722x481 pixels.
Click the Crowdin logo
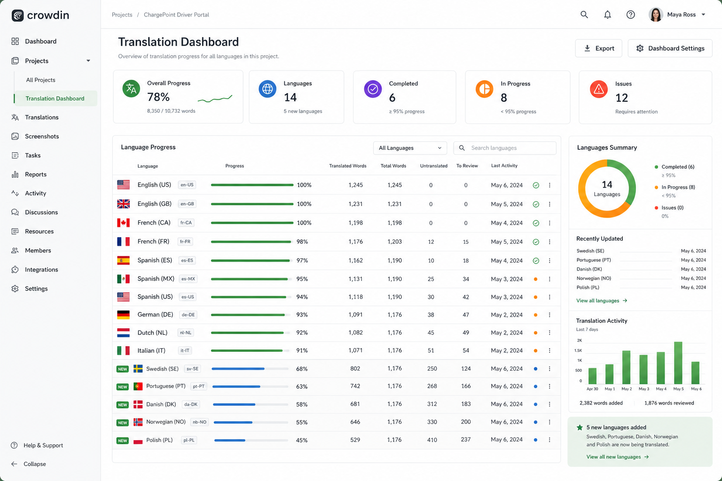point(40,16)
